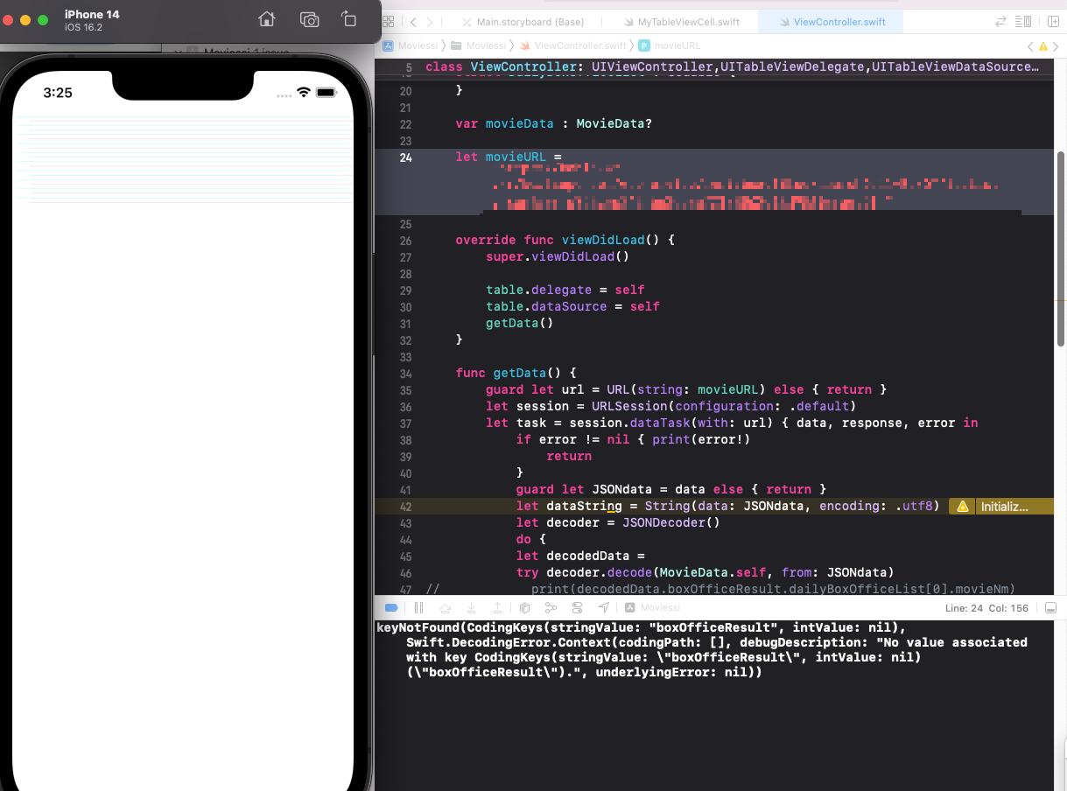The width and height of the screenshot is (1067, 791).
Task: Click the Simulate Location arrow icon
Action: click(603, 607)
